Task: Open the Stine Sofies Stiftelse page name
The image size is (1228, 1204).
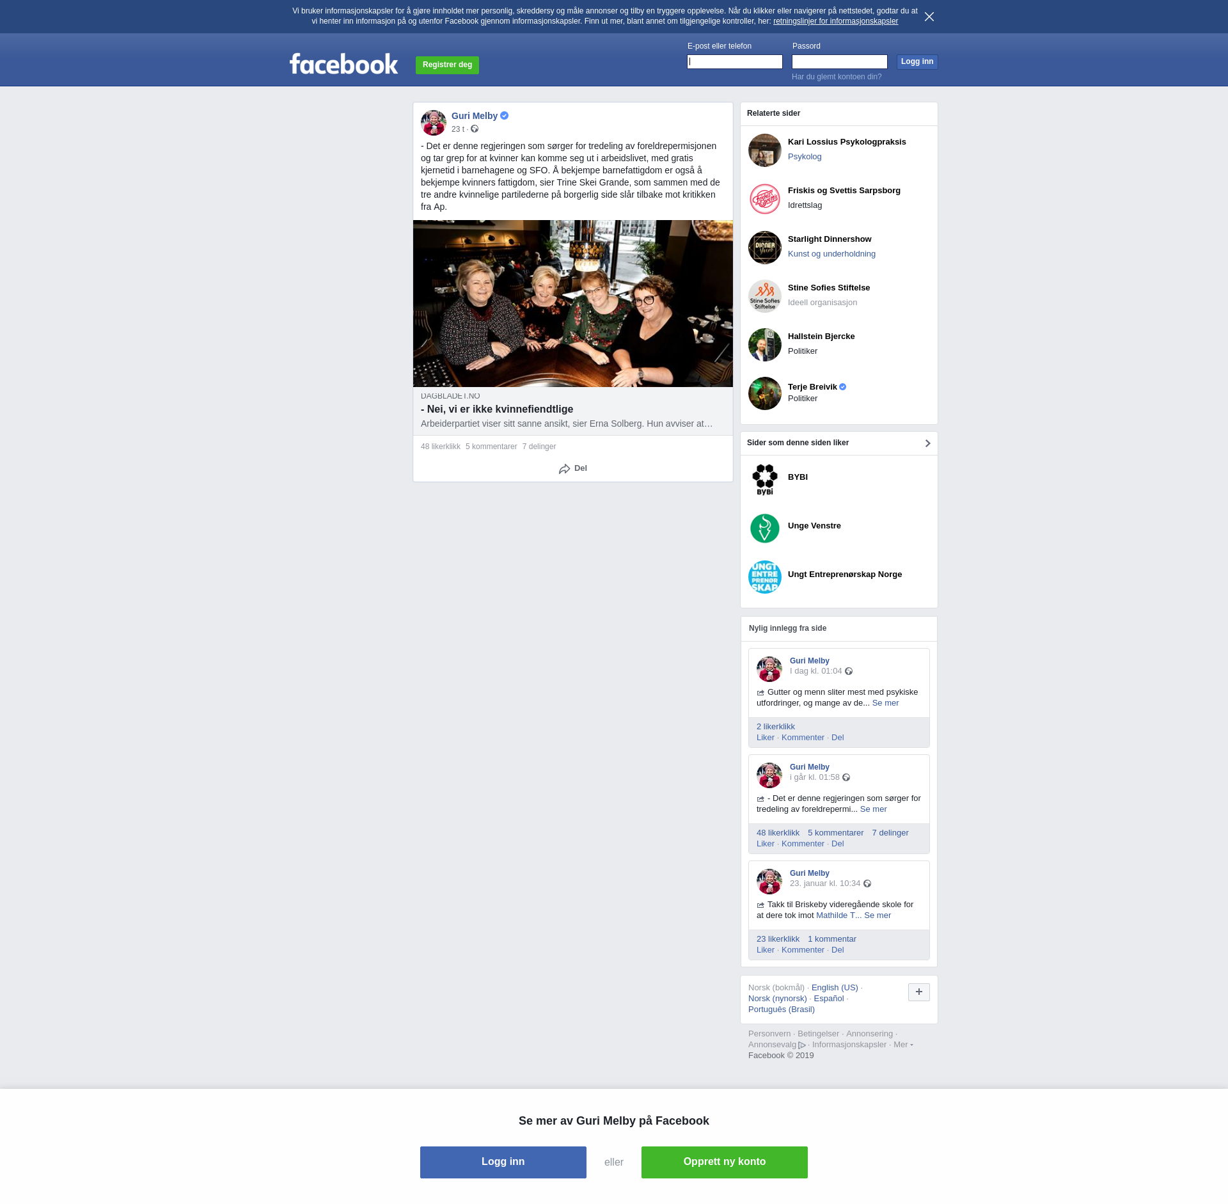Action: tap(829, 288)
